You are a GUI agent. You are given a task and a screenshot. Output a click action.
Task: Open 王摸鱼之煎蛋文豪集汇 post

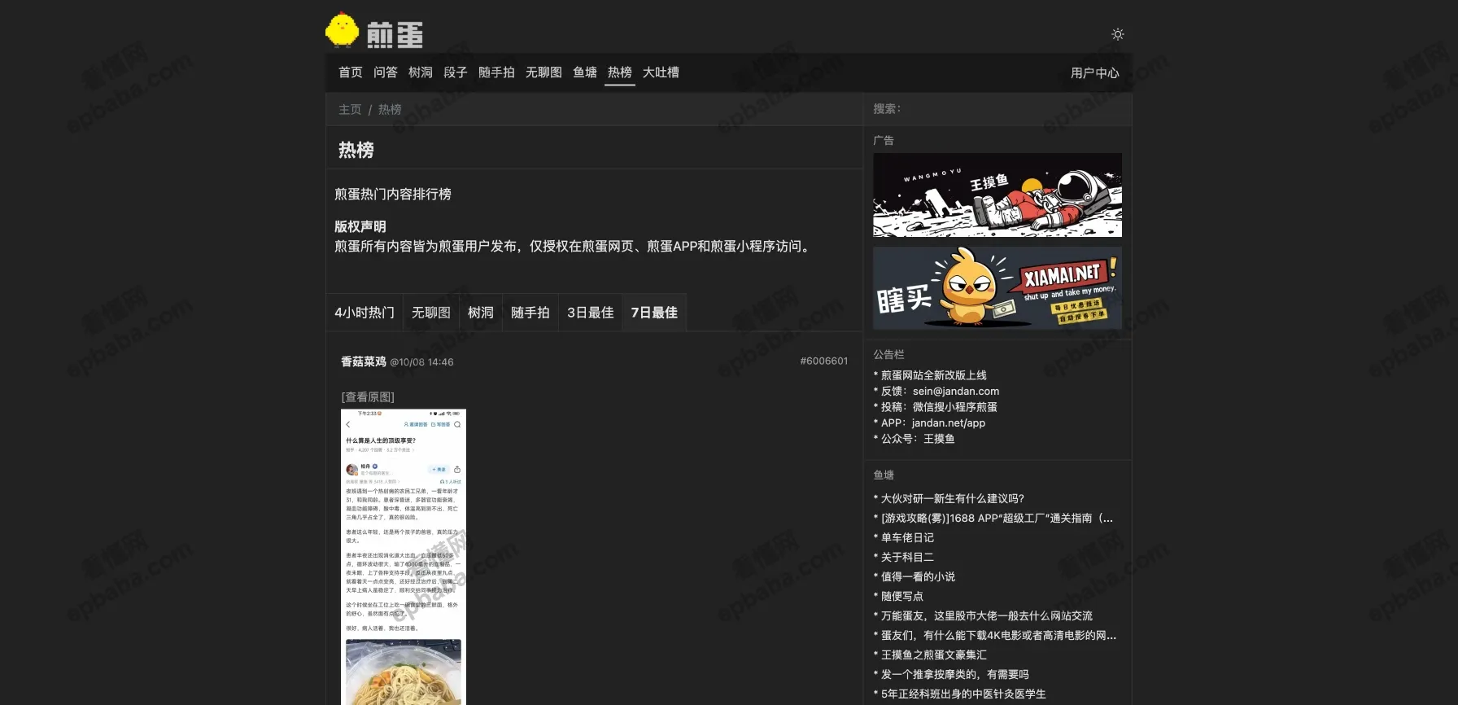coord(934,655)
